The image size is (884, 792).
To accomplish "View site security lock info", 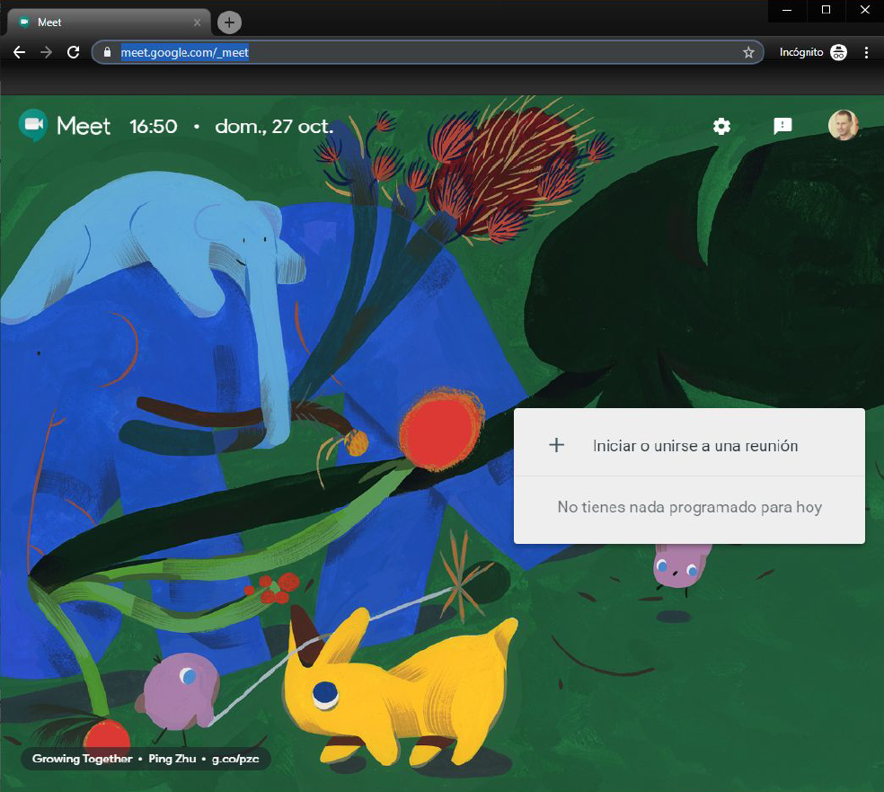I will pos(107,52).
